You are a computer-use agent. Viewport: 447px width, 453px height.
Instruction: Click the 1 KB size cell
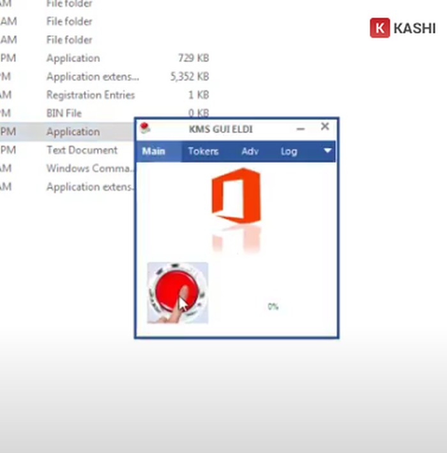[199, 95]
